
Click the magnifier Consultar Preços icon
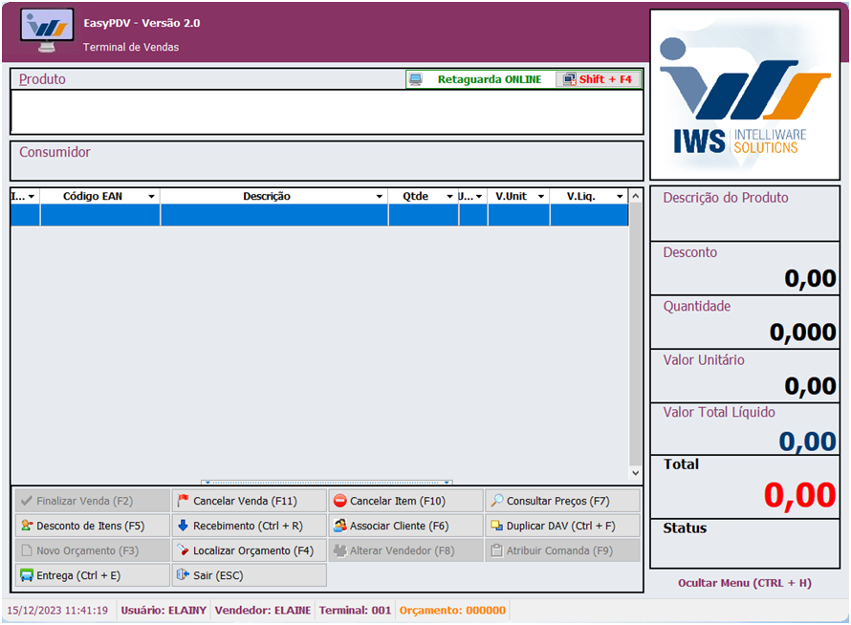(496, 501)
